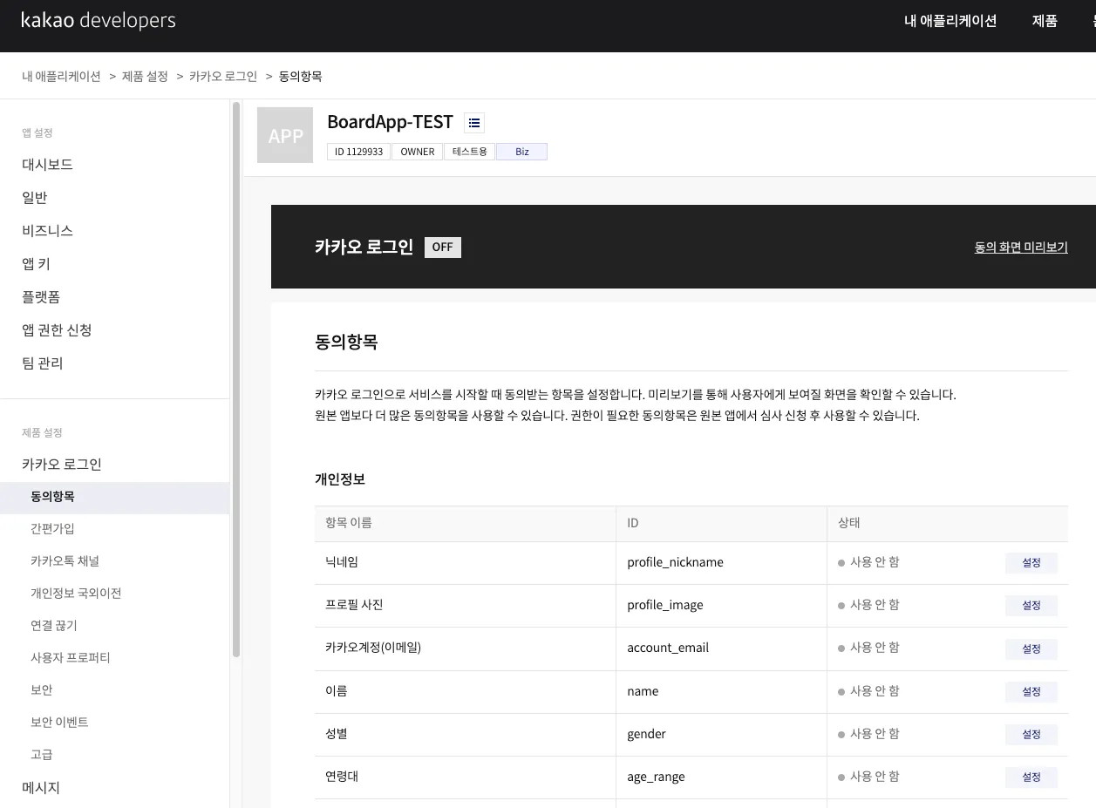Screen dimensions: 1096x808
Task: Click the OWNER tag
Action: click(418, 152)
